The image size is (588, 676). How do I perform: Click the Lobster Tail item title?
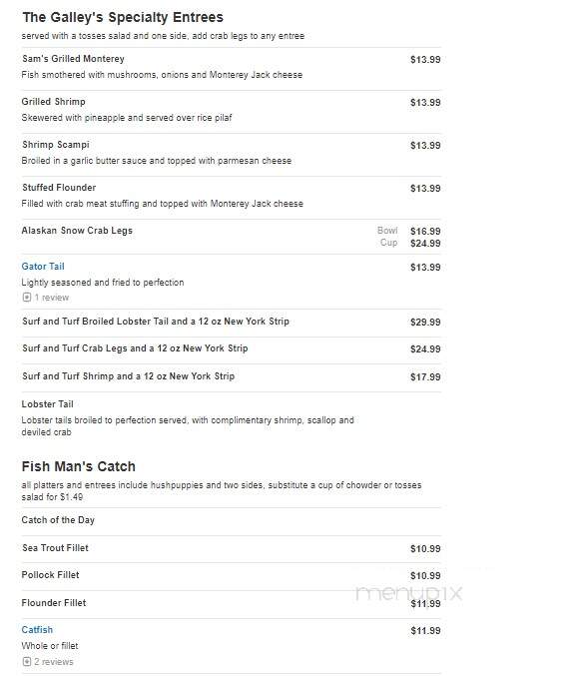point(48,404)
